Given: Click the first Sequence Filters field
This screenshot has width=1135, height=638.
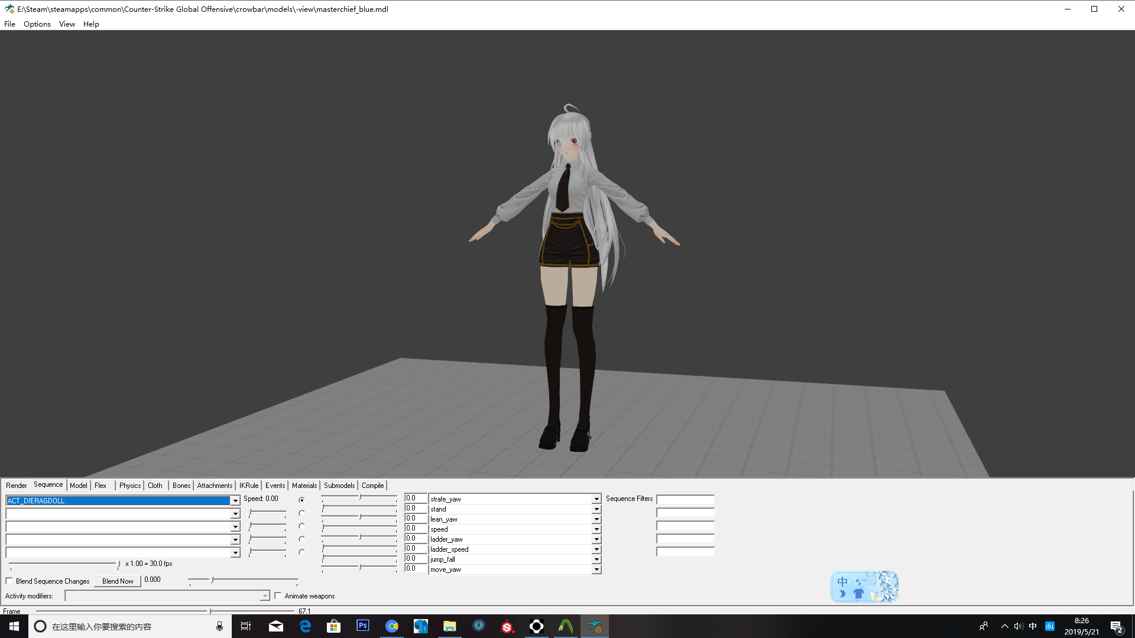Looking at the screenshot, I should (x=685, y=500).
